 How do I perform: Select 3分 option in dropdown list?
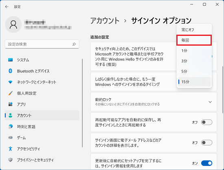(x=194, y=61)
